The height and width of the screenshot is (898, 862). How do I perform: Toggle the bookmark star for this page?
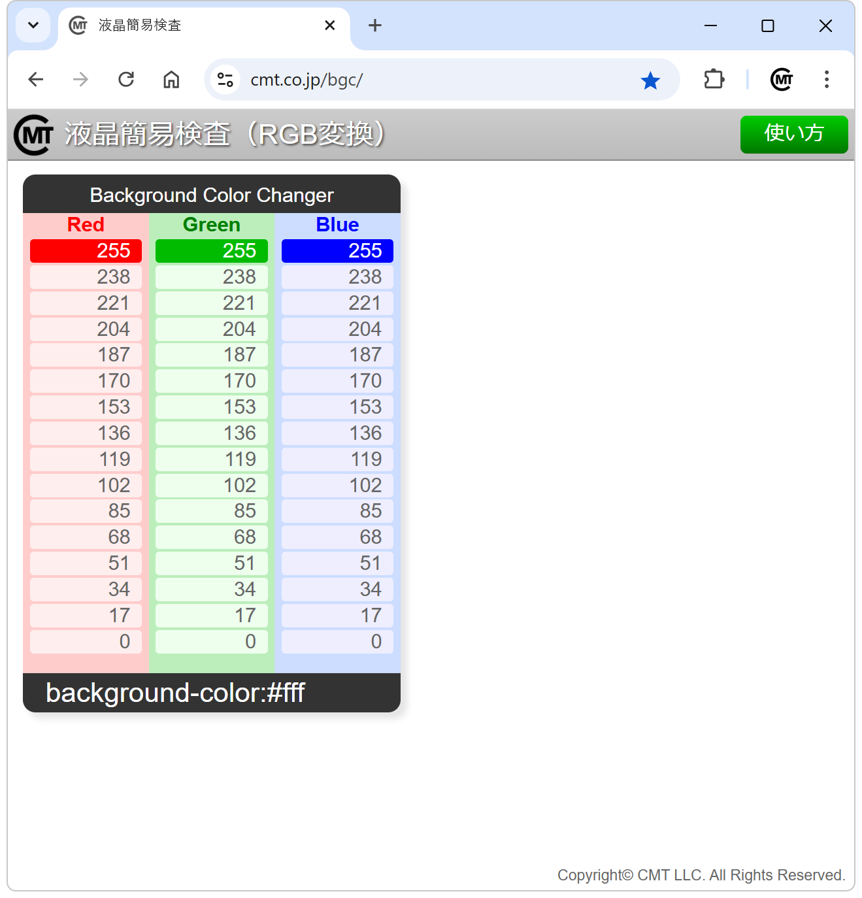pyautogui.click(x=650, y=80)
